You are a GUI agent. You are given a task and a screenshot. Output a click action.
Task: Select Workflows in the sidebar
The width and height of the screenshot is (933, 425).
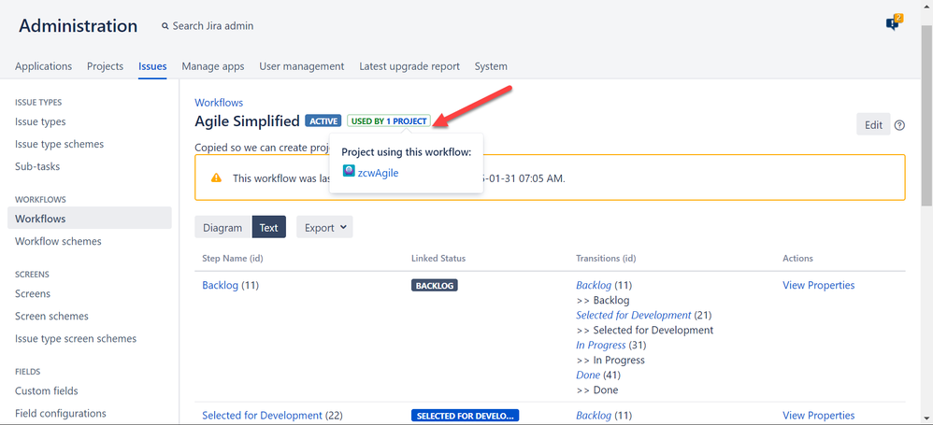pos(89,219)
